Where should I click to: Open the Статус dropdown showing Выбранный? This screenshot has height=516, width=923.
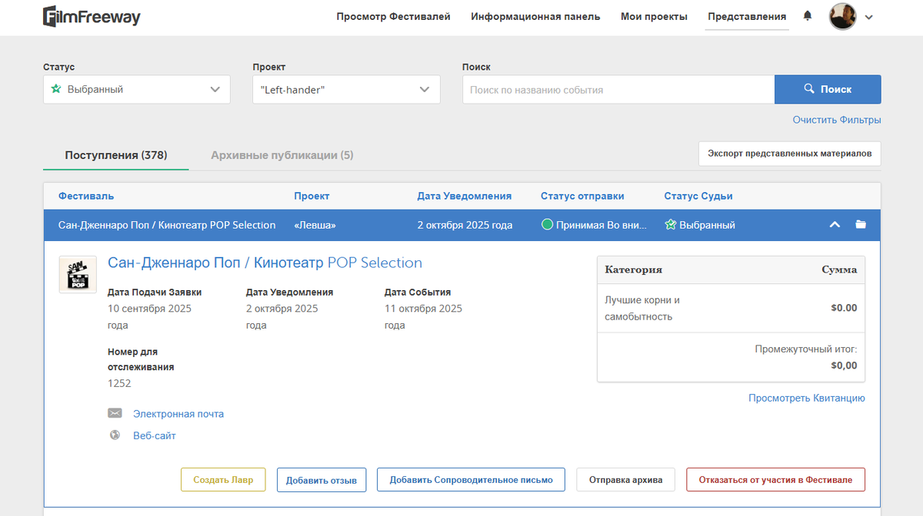pyautogui.click(x=137, y=89)
